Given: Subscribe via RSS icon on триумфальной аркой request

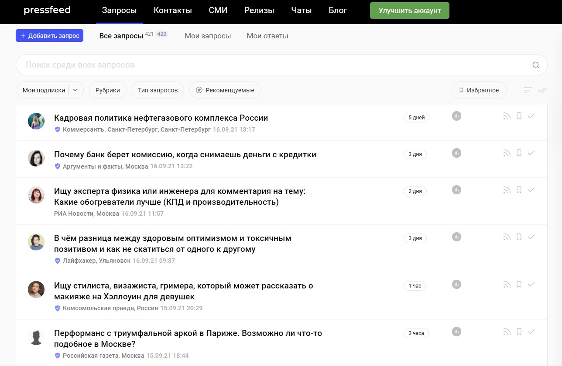Looking at the screenshot, I should click(x=507, y=332).
